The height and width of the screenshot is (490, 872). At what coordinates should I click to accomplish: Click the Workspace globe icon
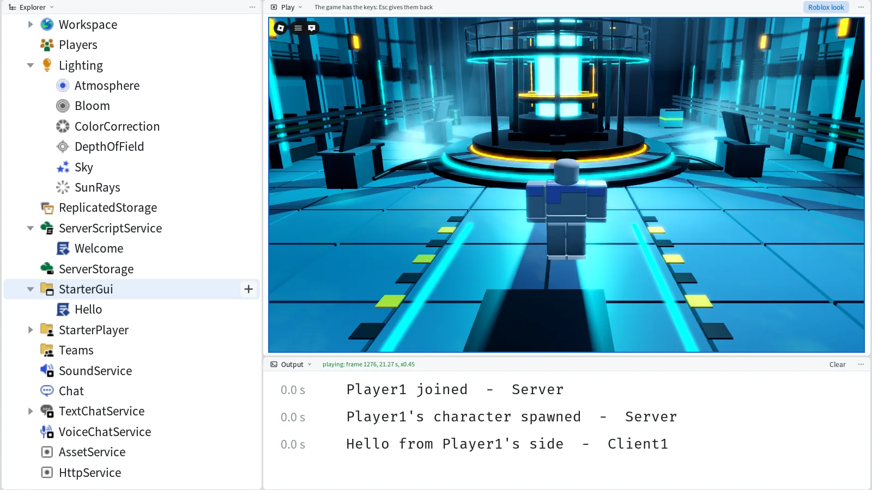47,24
